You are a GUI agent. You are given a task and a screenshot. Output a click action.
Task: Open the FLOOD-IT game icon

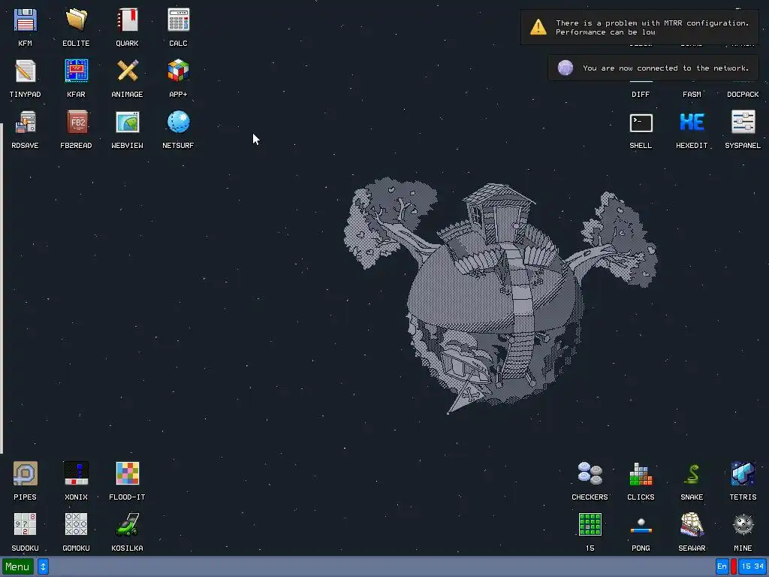coord(127,474)
